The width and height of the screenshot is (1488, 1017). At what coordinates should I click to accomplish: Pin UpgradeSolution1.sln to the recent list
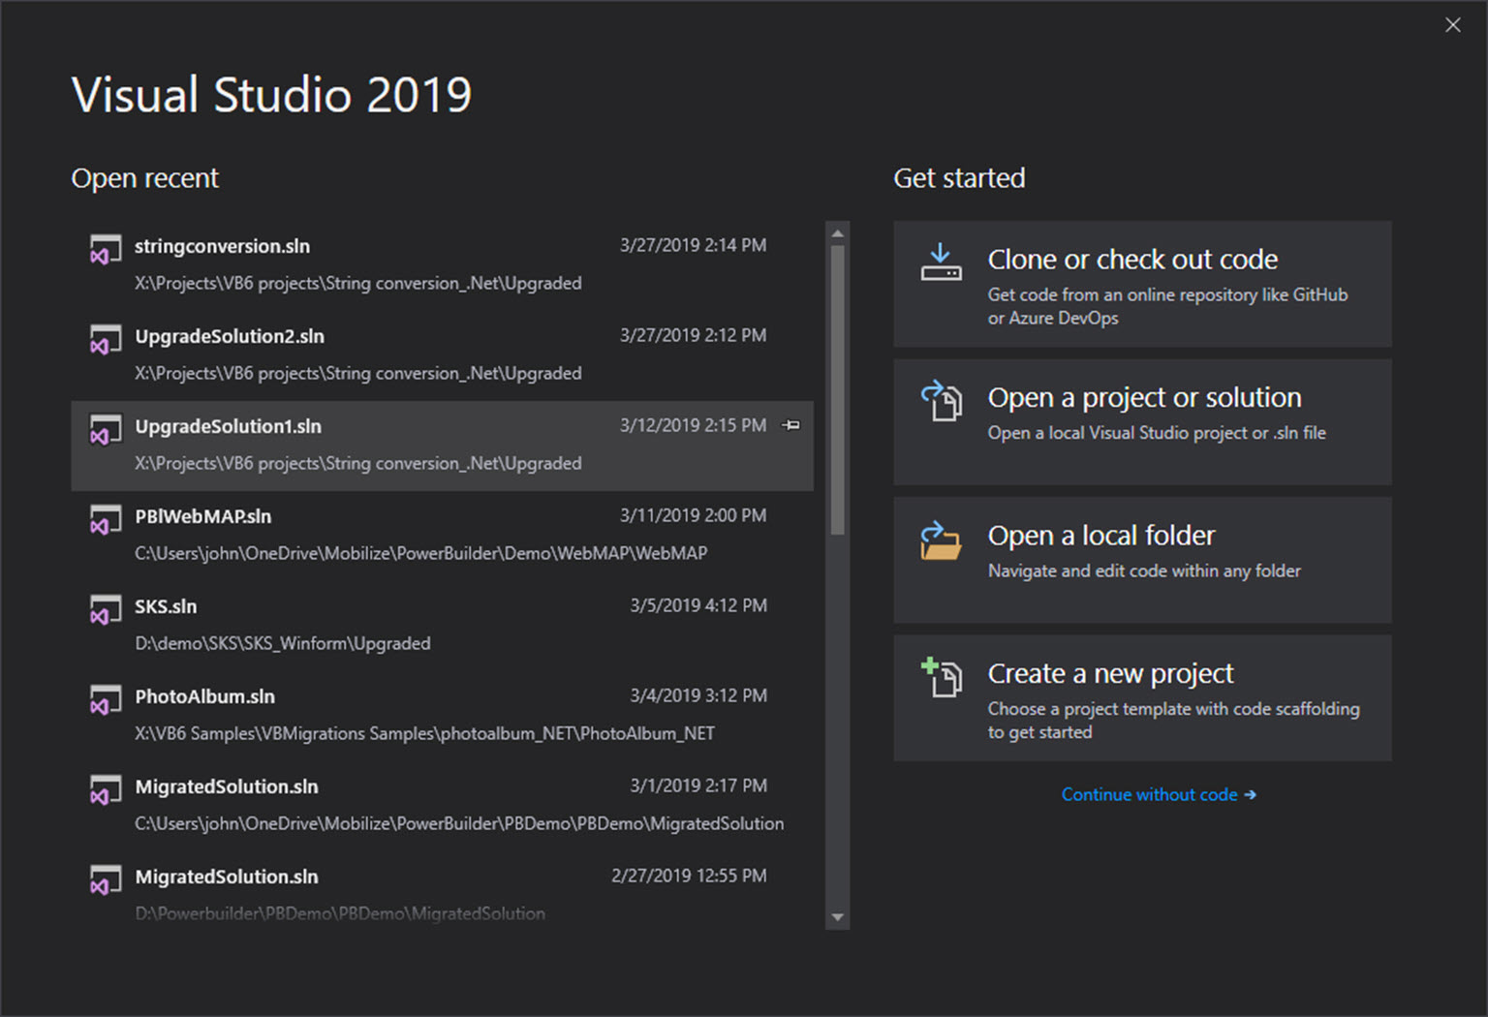(791, 425)
